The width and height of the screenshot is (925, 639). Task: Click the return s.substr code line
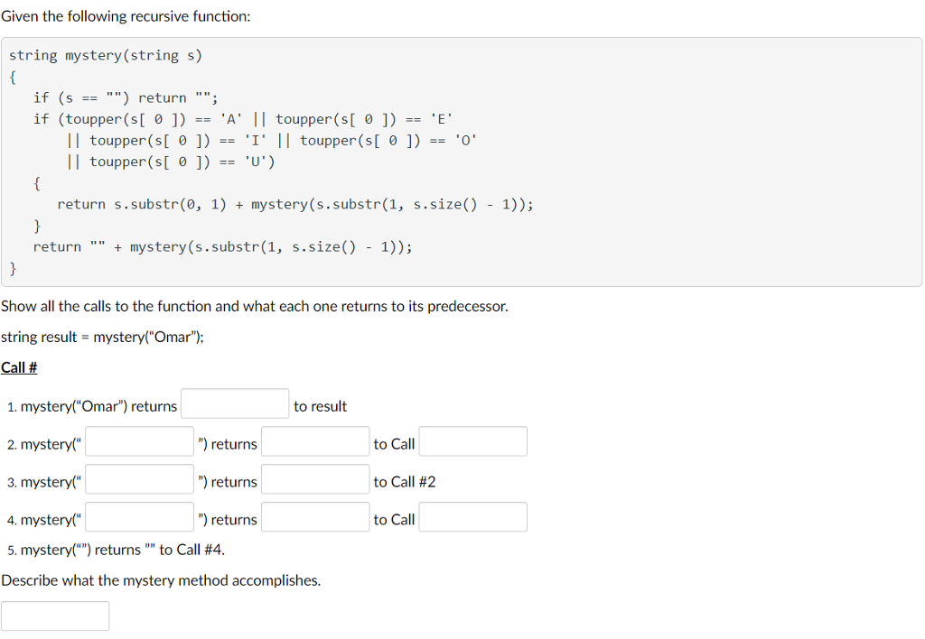coord(294,204)
